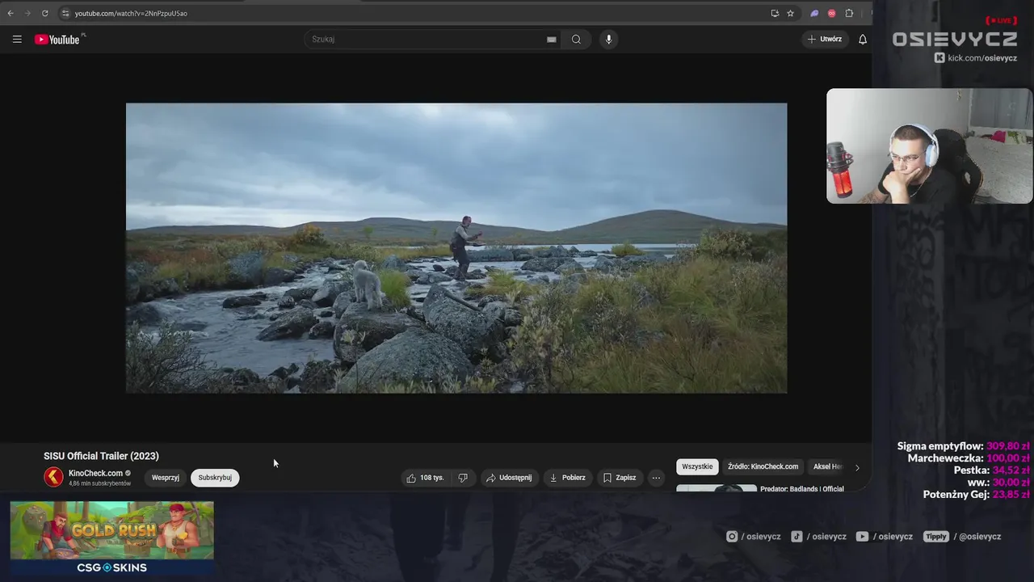Open the YouTube hamburger guide menu
Image resolution: width=1034 pixels, height=582 pixels.
coord(17,39)
